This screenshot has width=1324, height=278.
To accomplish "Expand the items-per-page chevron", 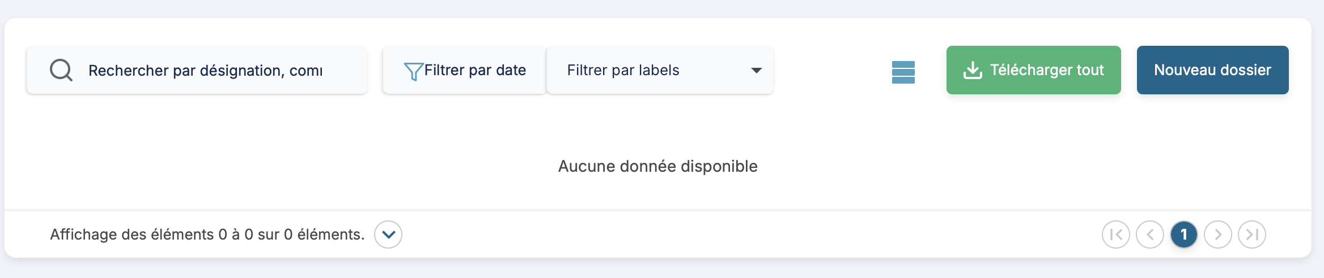I will pos(388,234).
